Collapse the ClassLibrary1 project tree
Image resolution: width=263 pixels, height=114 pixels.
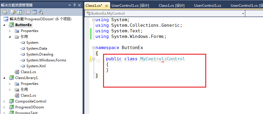[4, 78]
